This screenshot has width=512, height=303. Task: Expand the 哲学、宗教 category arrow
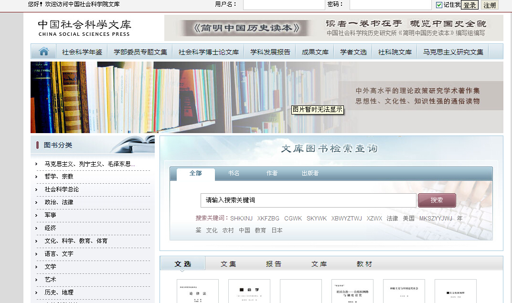36,177
